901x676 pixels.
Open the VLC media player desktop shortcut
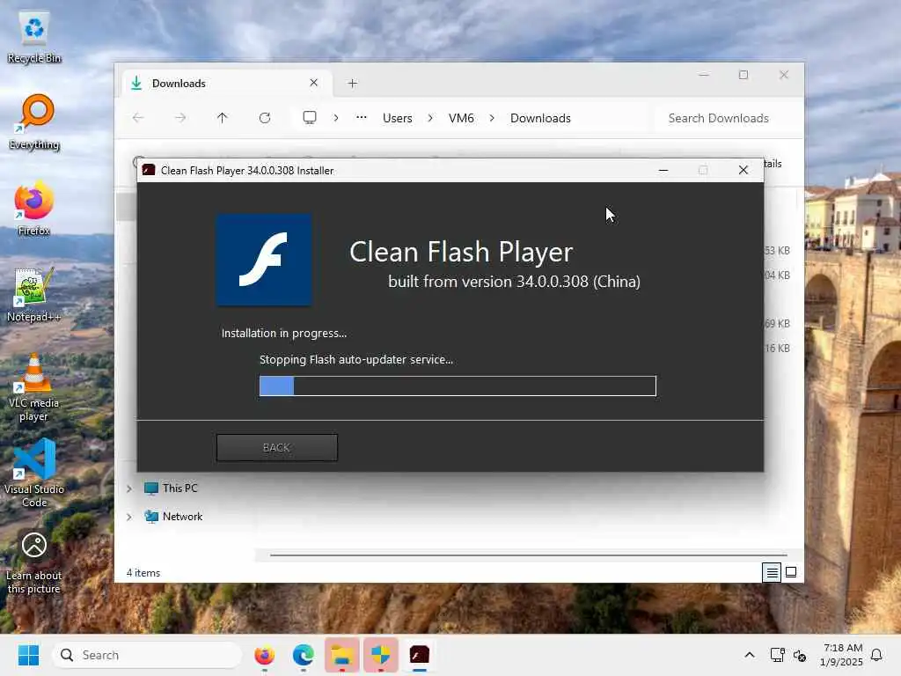pyautogui.click(x=34, y=387)
